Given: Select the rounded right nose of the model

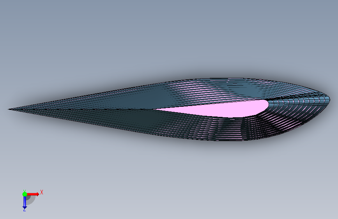Looking at the screenshot, I should (327, 100).
